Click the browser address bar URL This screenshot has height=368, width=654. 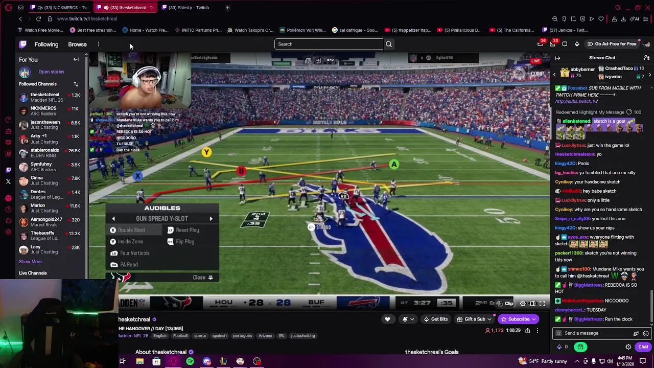point(87,19)
